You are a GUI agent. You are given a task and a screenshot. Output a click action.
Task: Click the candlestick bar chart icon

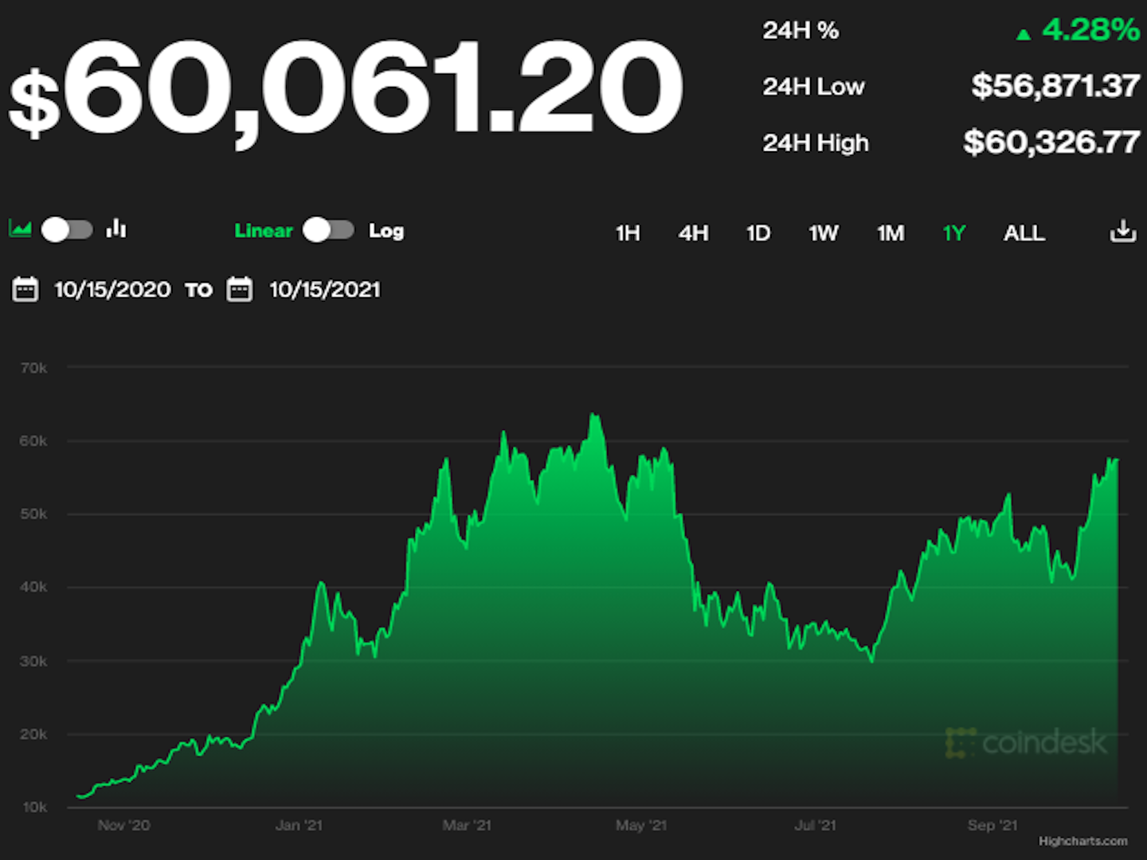(x=116, y=229)
